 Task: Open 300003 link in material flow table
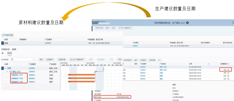(x=143, y=73)
